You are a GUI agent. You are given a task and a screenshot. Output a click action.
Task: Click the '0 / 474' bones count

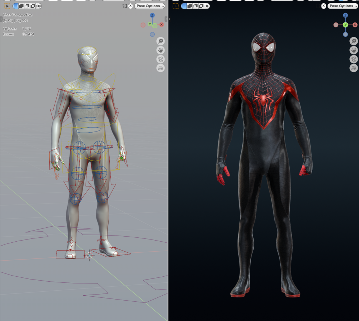pos(28,34)
